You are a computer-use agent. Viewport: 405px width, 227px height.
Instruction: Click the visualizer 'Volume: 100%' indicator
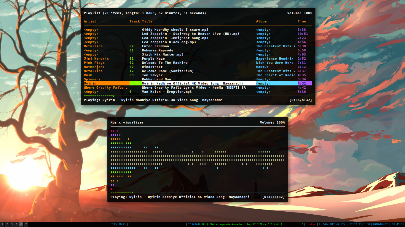pos(272,122)
